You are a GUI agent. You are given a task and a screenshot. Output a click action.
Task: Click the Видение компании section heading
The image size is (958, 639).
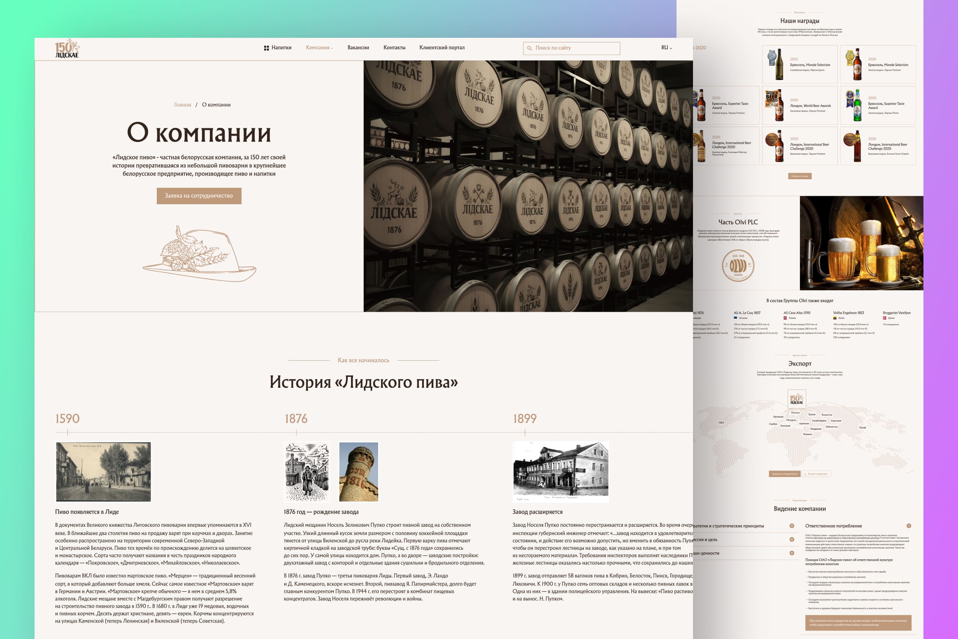[800, 509]
